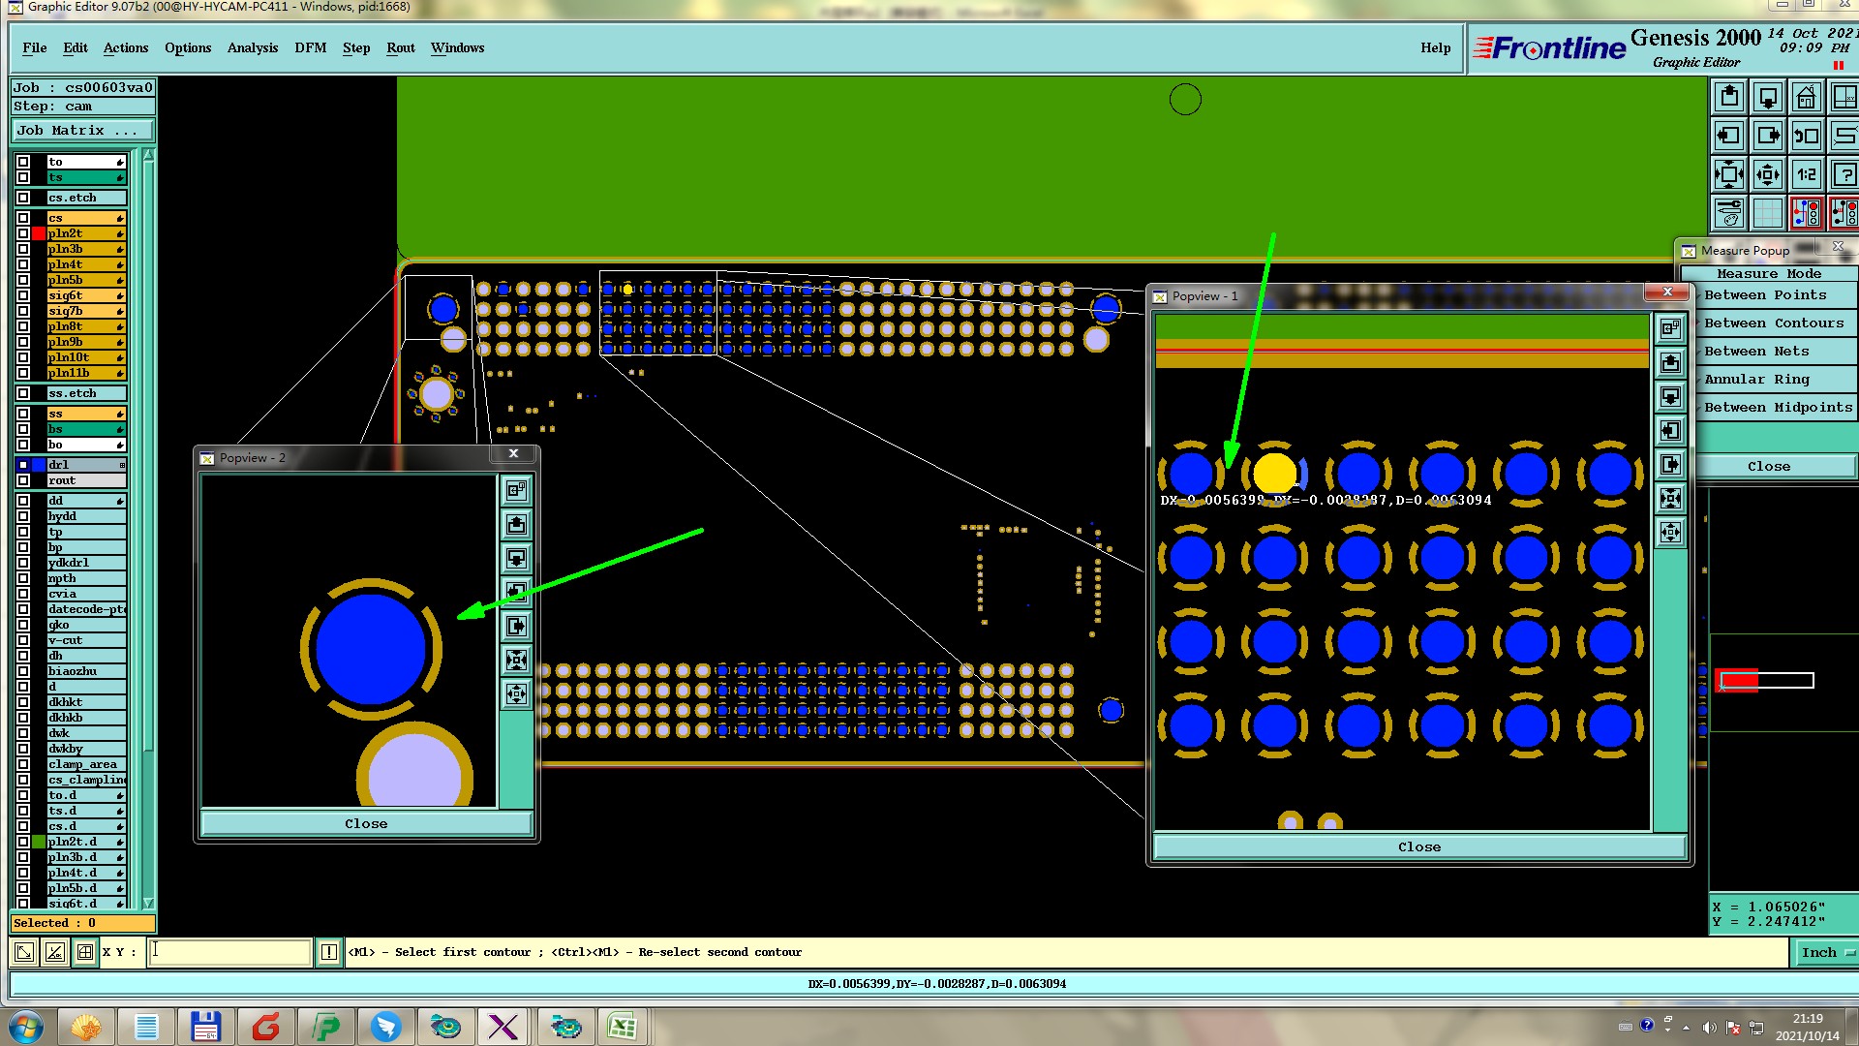Toggle the drl layer checkbox
This screenshot has width=1859, height=1046.
pos(23,465)
